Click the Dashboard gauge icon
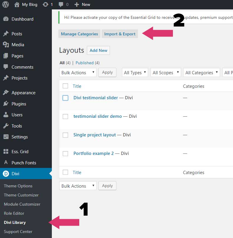The width and height of the screenshot is (233, 238). 6,19
